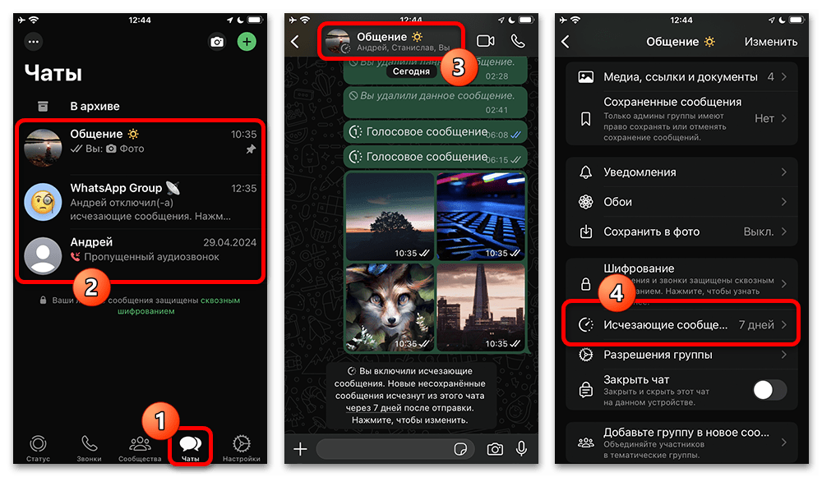822x477 pixels.
Task: Open Сохраненные сообщения settings
Action: pyautogui.click(x=681, y=119)
